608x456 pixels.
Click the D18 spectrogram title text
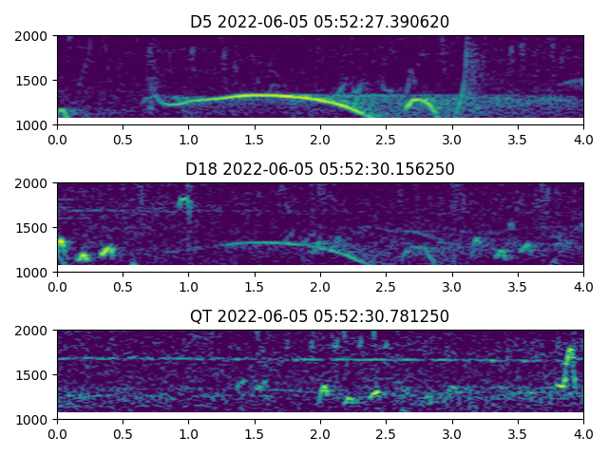[x=319, y=169]
